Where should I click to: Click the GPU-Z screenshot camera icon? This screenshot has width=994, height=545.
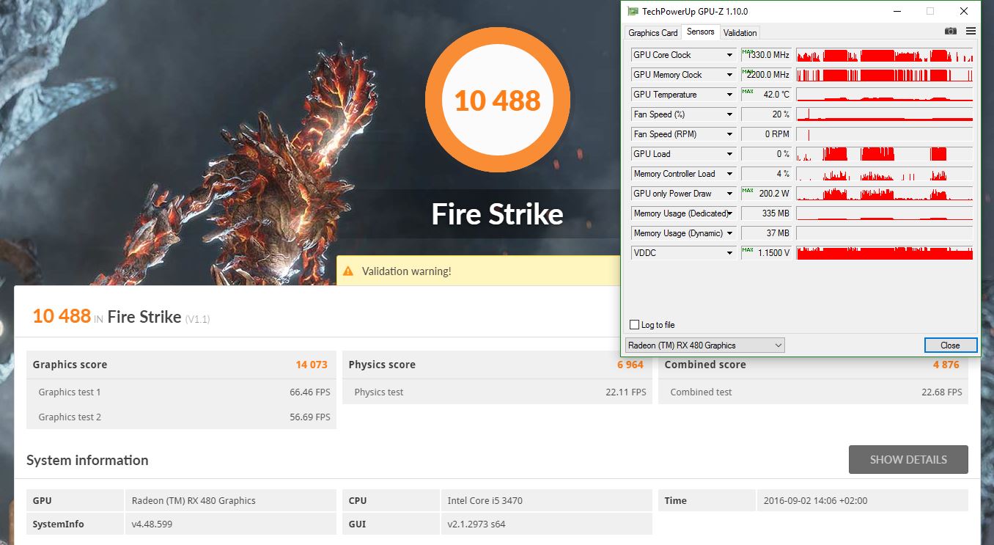[951, 32]
